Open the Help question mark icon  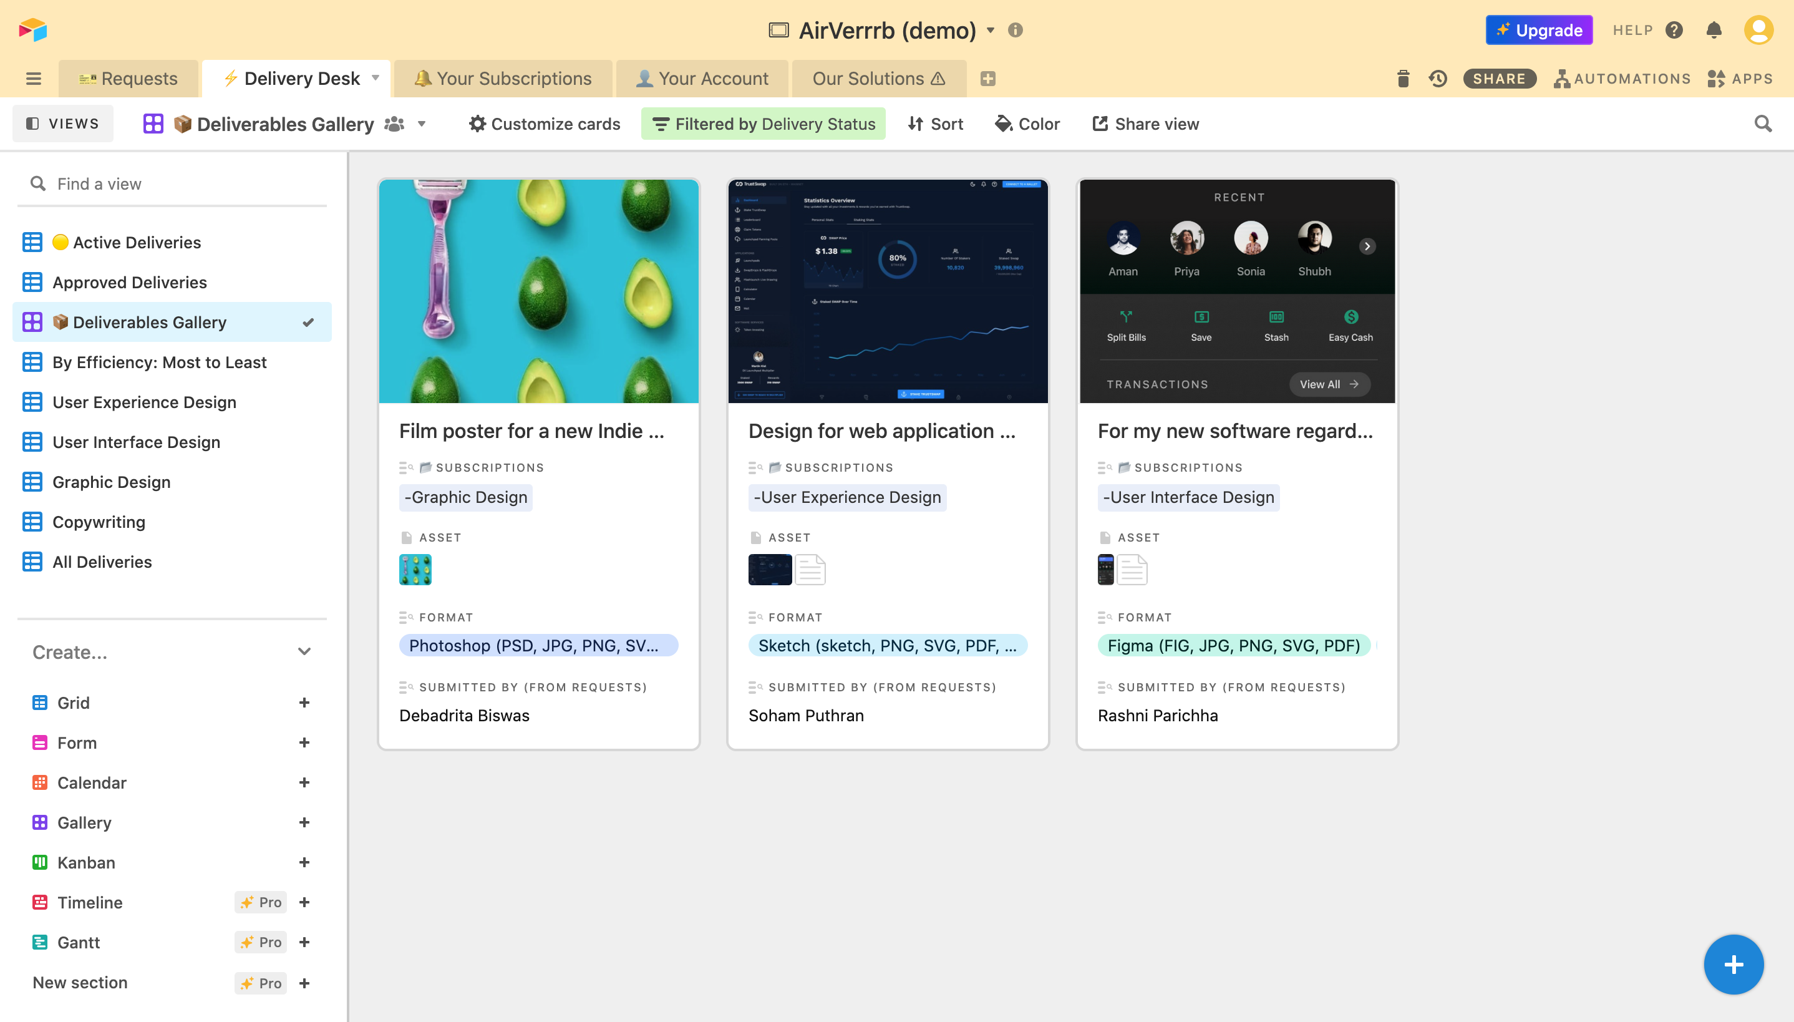point(1674,30)
